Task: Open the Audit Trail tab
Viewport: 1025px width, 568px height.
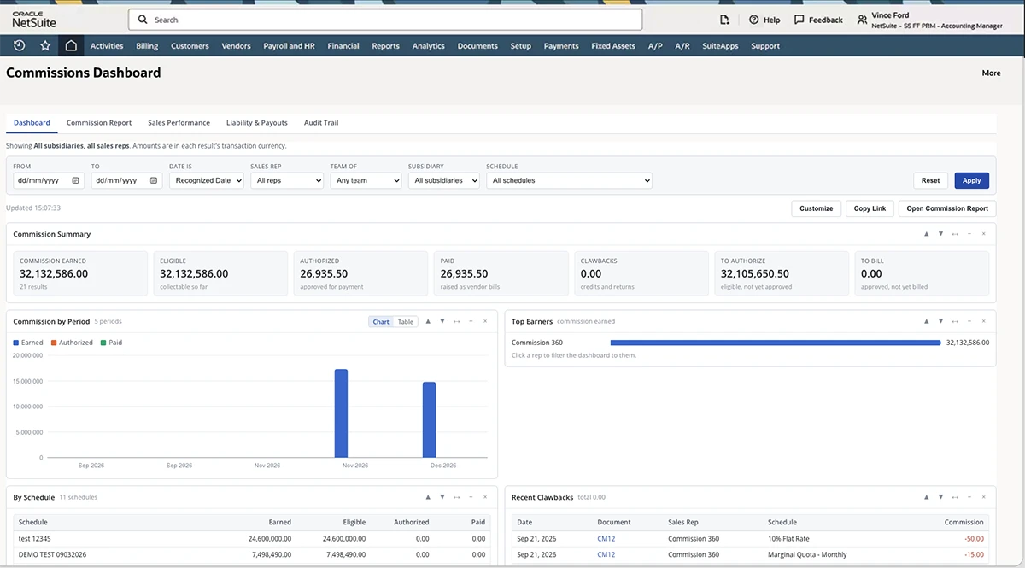Action: [321, 123]
